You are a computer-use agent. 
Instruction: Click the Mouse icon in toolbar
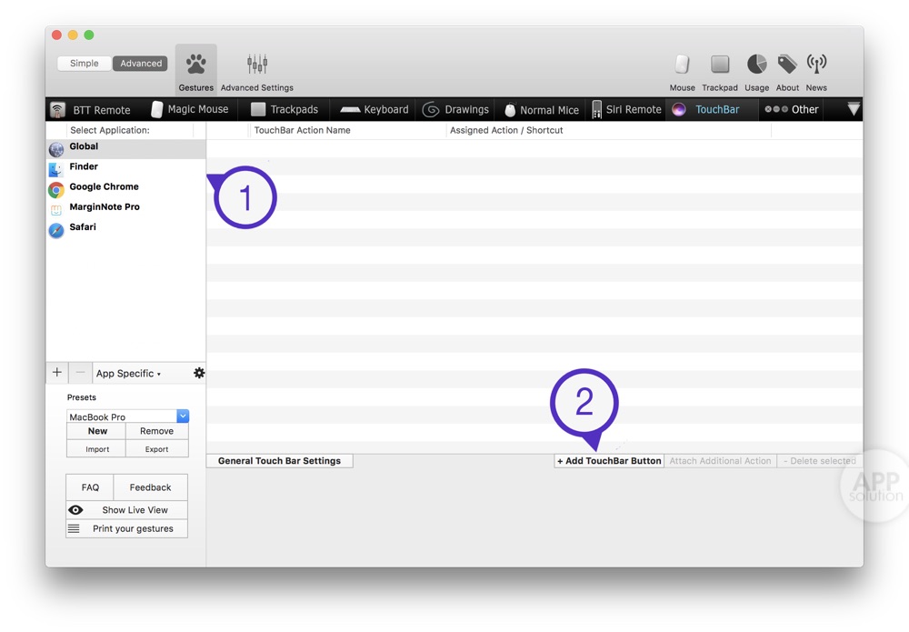click(x=682, y=65)
